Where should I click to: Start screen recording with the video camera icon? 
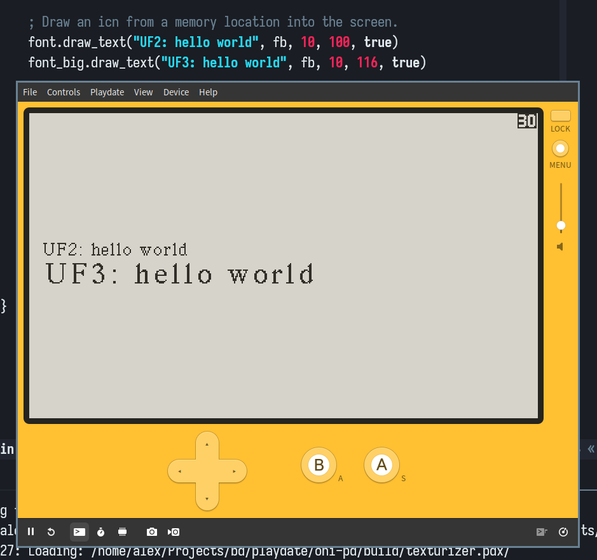click(x=174, y=531)
